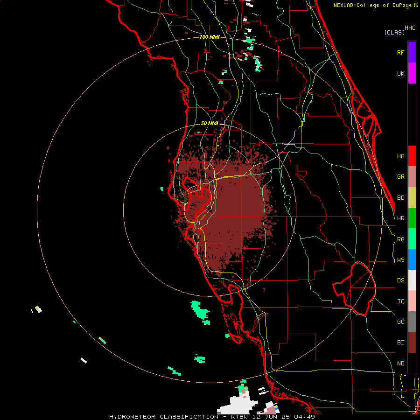The image size is (420, 420).
Task: Click the RF purple legend swatch
Action: [412, 52]
